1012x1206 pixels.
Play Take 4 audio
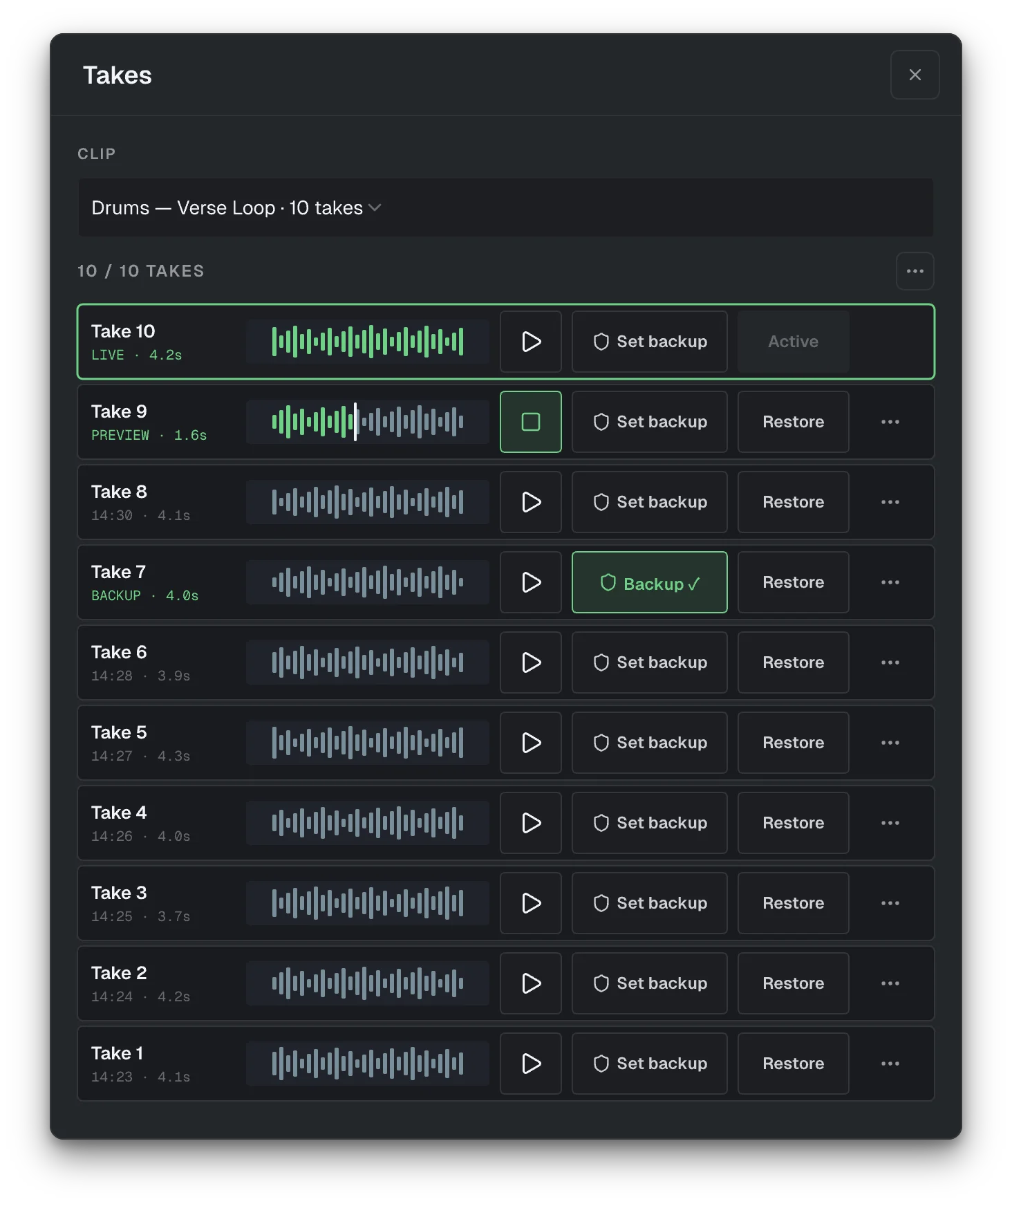coord(531,823)
